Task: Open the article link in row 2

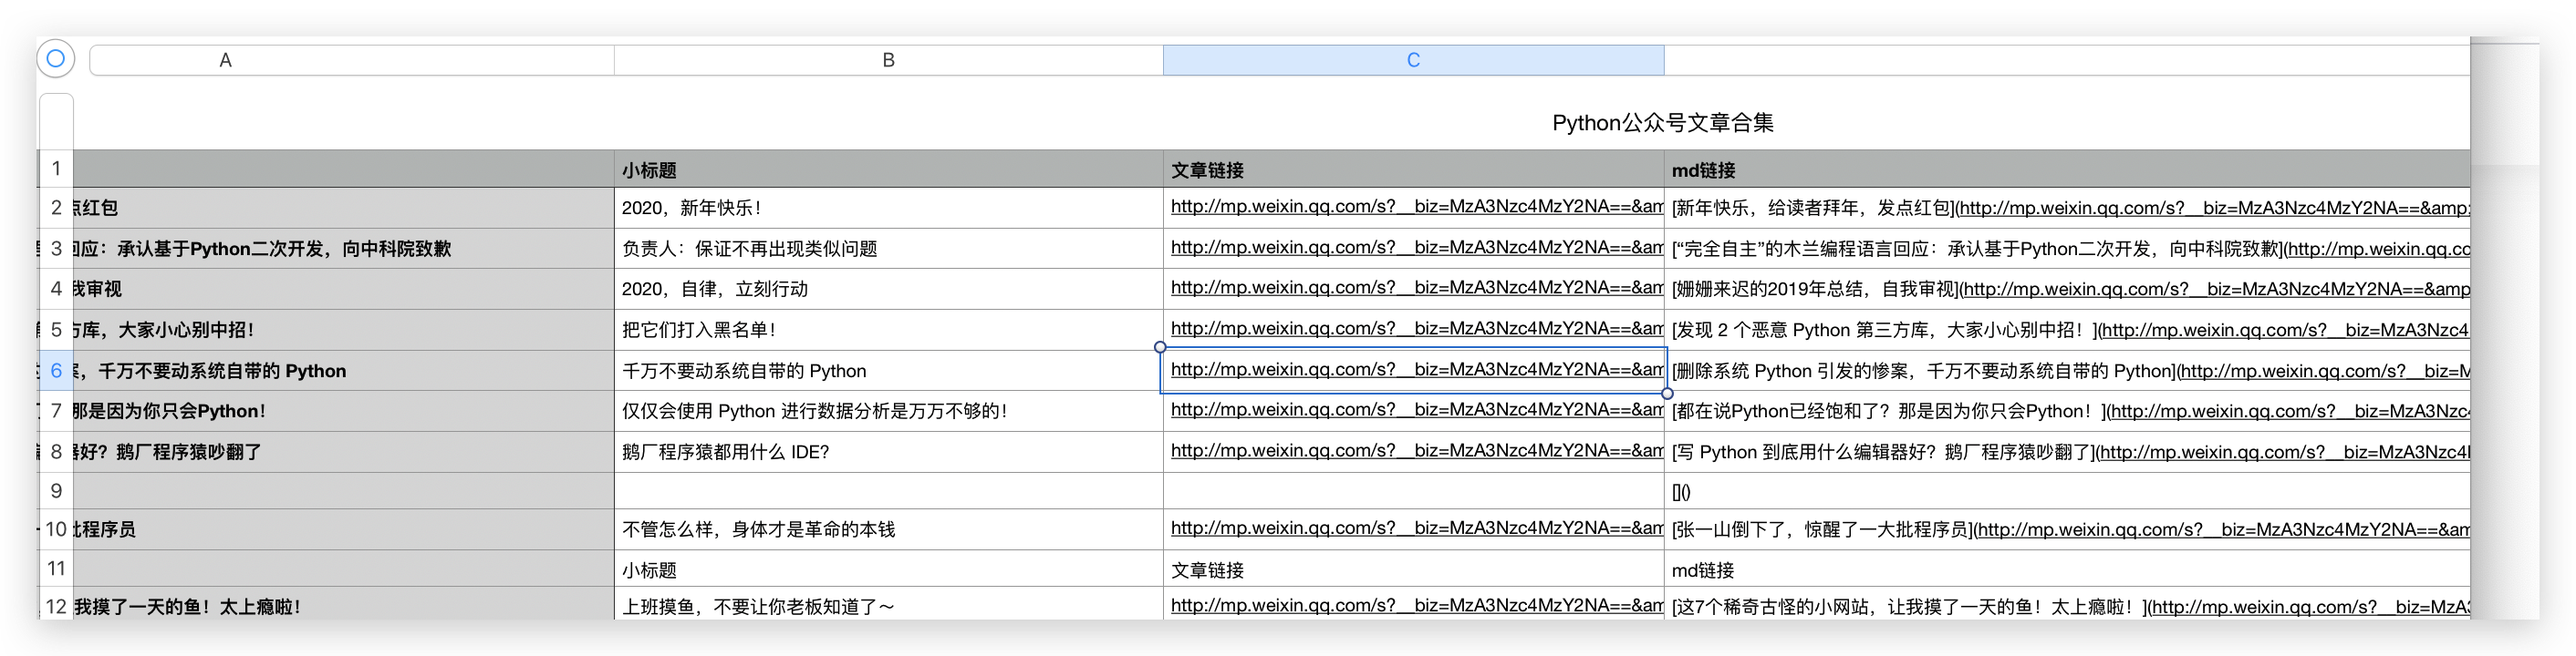Action: [x=1416, y=207]
